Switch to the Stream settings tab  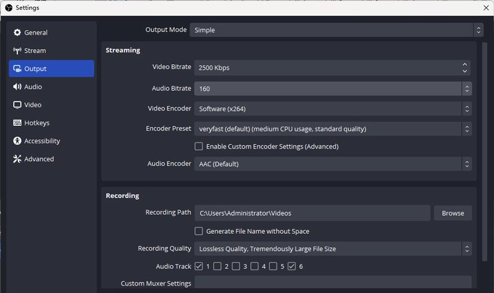[x=35, y=51]
